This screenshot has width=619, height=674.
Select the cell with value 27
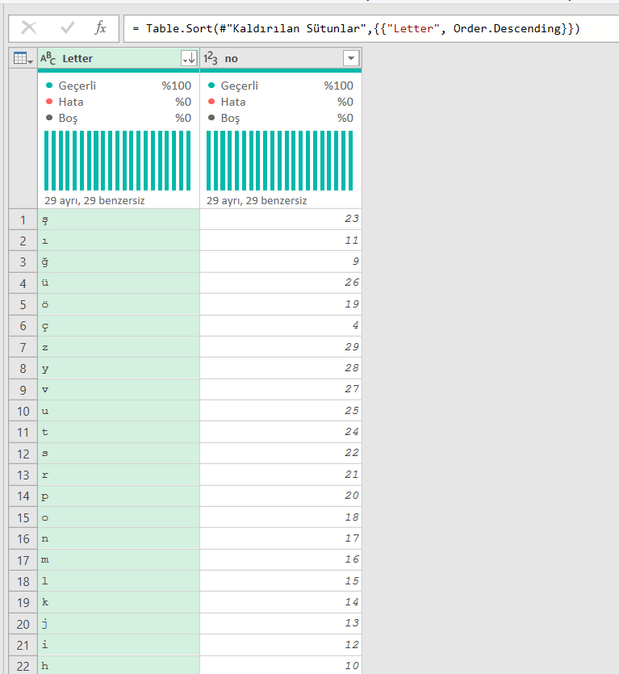click(x=281, y=390)
